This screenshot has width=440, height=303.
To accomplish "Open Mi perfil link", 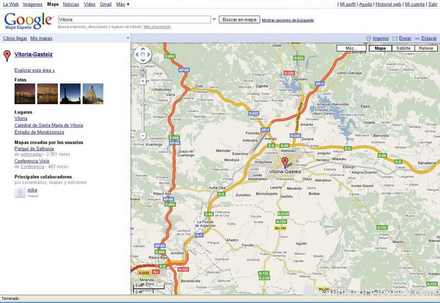I will (x=348, y=4).
